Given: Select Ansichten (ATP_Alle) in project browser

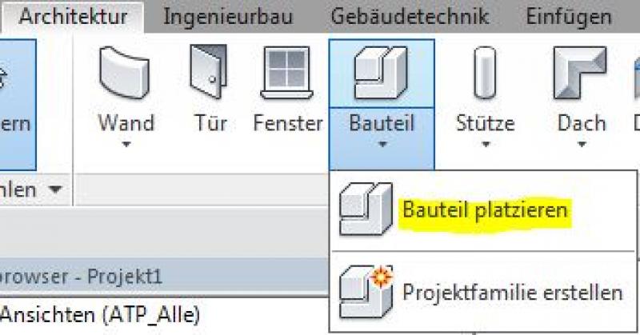Looking at the screenshot, I should pyautogui.click(x=99, y=313).
